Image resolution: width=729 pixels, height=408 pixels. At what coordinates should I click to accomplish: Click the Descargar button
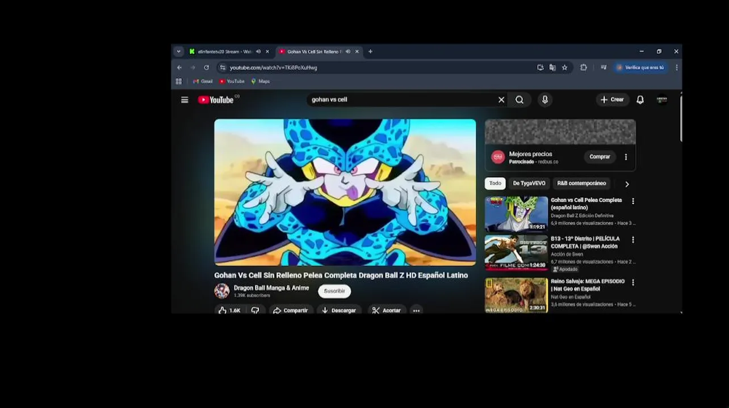point(338,311)
